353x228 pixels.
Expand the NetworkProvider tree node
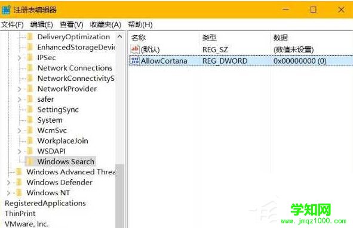pyautogui.click(x=19, y=89)
